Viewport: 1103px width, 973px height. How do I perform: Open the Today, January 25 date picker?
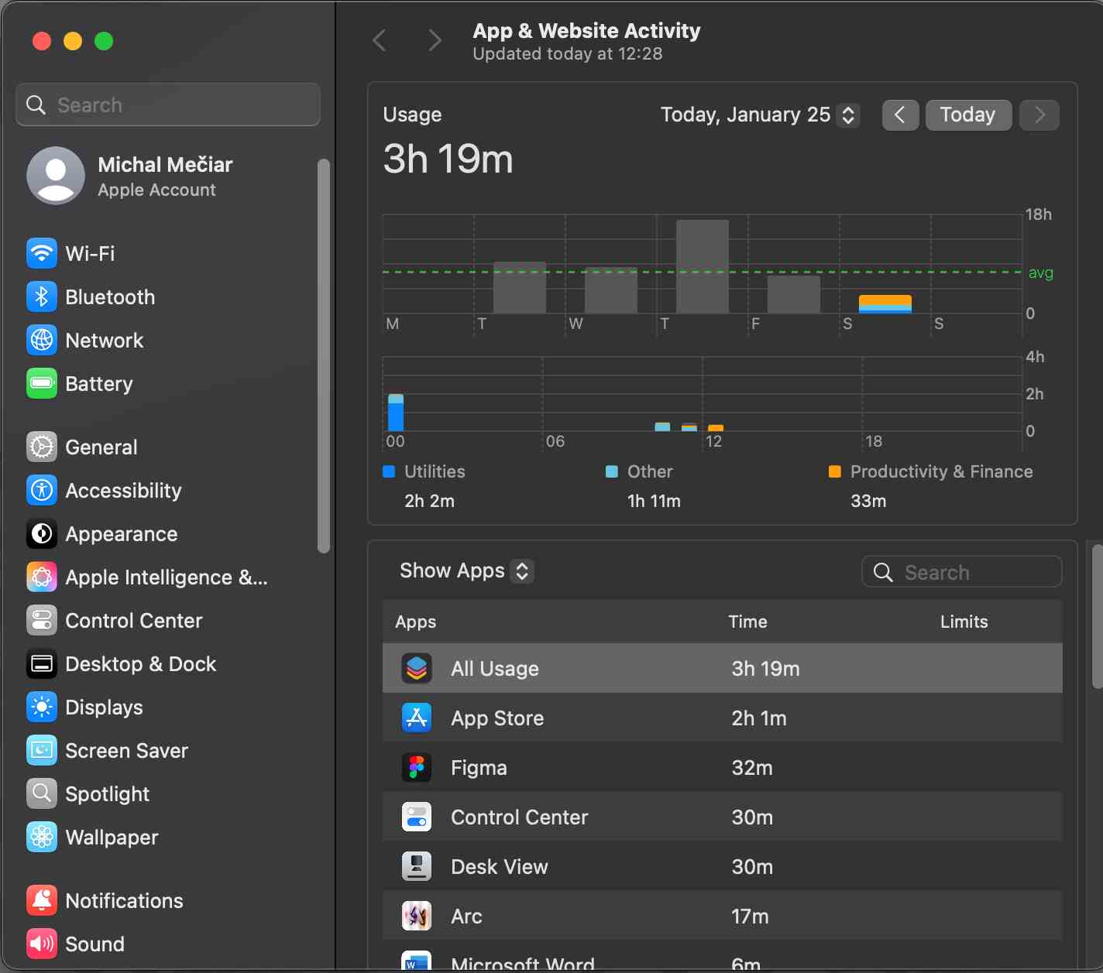[x=760, y=115]
